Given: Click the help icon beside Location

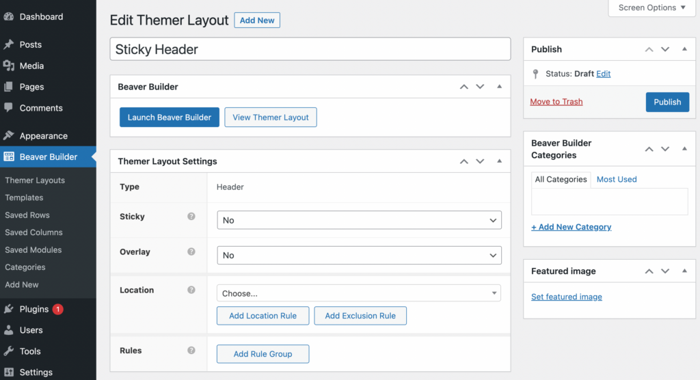Looking at the screenshot, I should point(191,290).
